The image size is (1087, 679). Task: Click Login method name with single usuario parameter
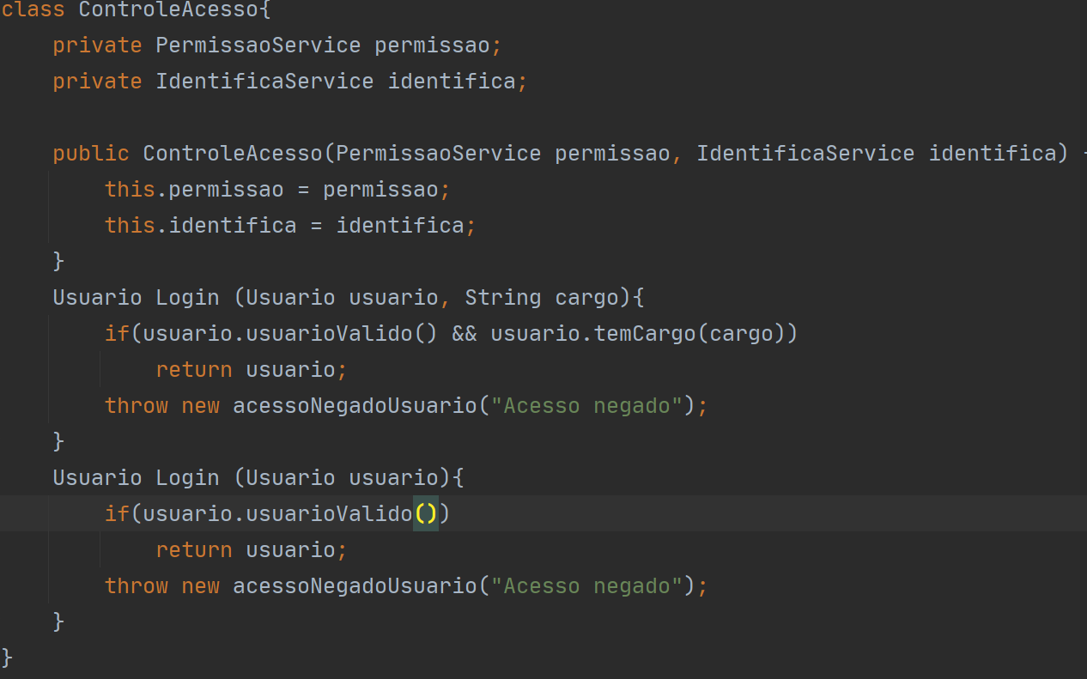coord(187,478)
